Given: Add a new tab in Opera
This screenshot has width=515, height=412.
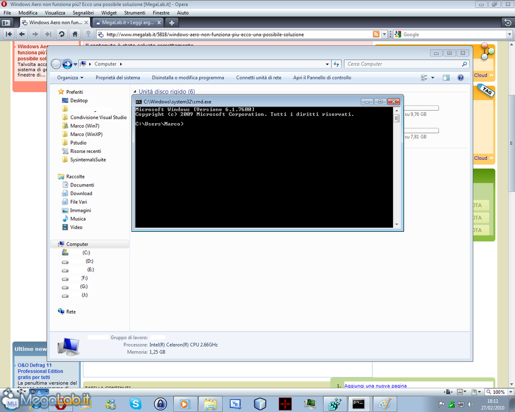Looking at the screenshot, I should (x=171, y=23).
